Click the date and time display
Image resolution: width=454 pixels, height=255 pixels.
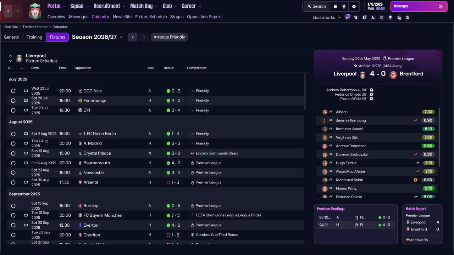[x=376, y=6]
